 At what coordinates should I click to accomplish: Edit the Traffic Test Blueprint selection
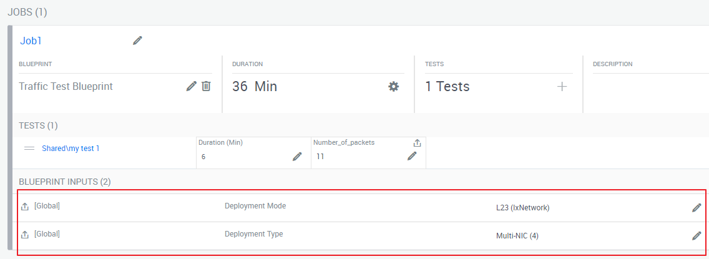coord(192,86)
